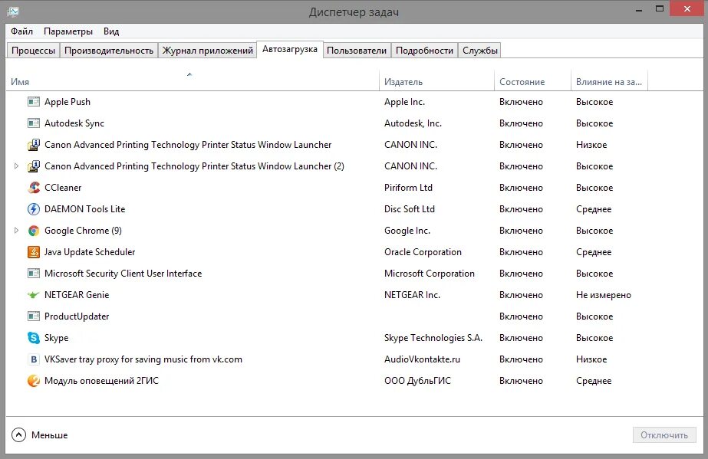This screenshot has height=459, width=708.
Task: Expand the Canon launcher (2) group
Action: point(16,166)
